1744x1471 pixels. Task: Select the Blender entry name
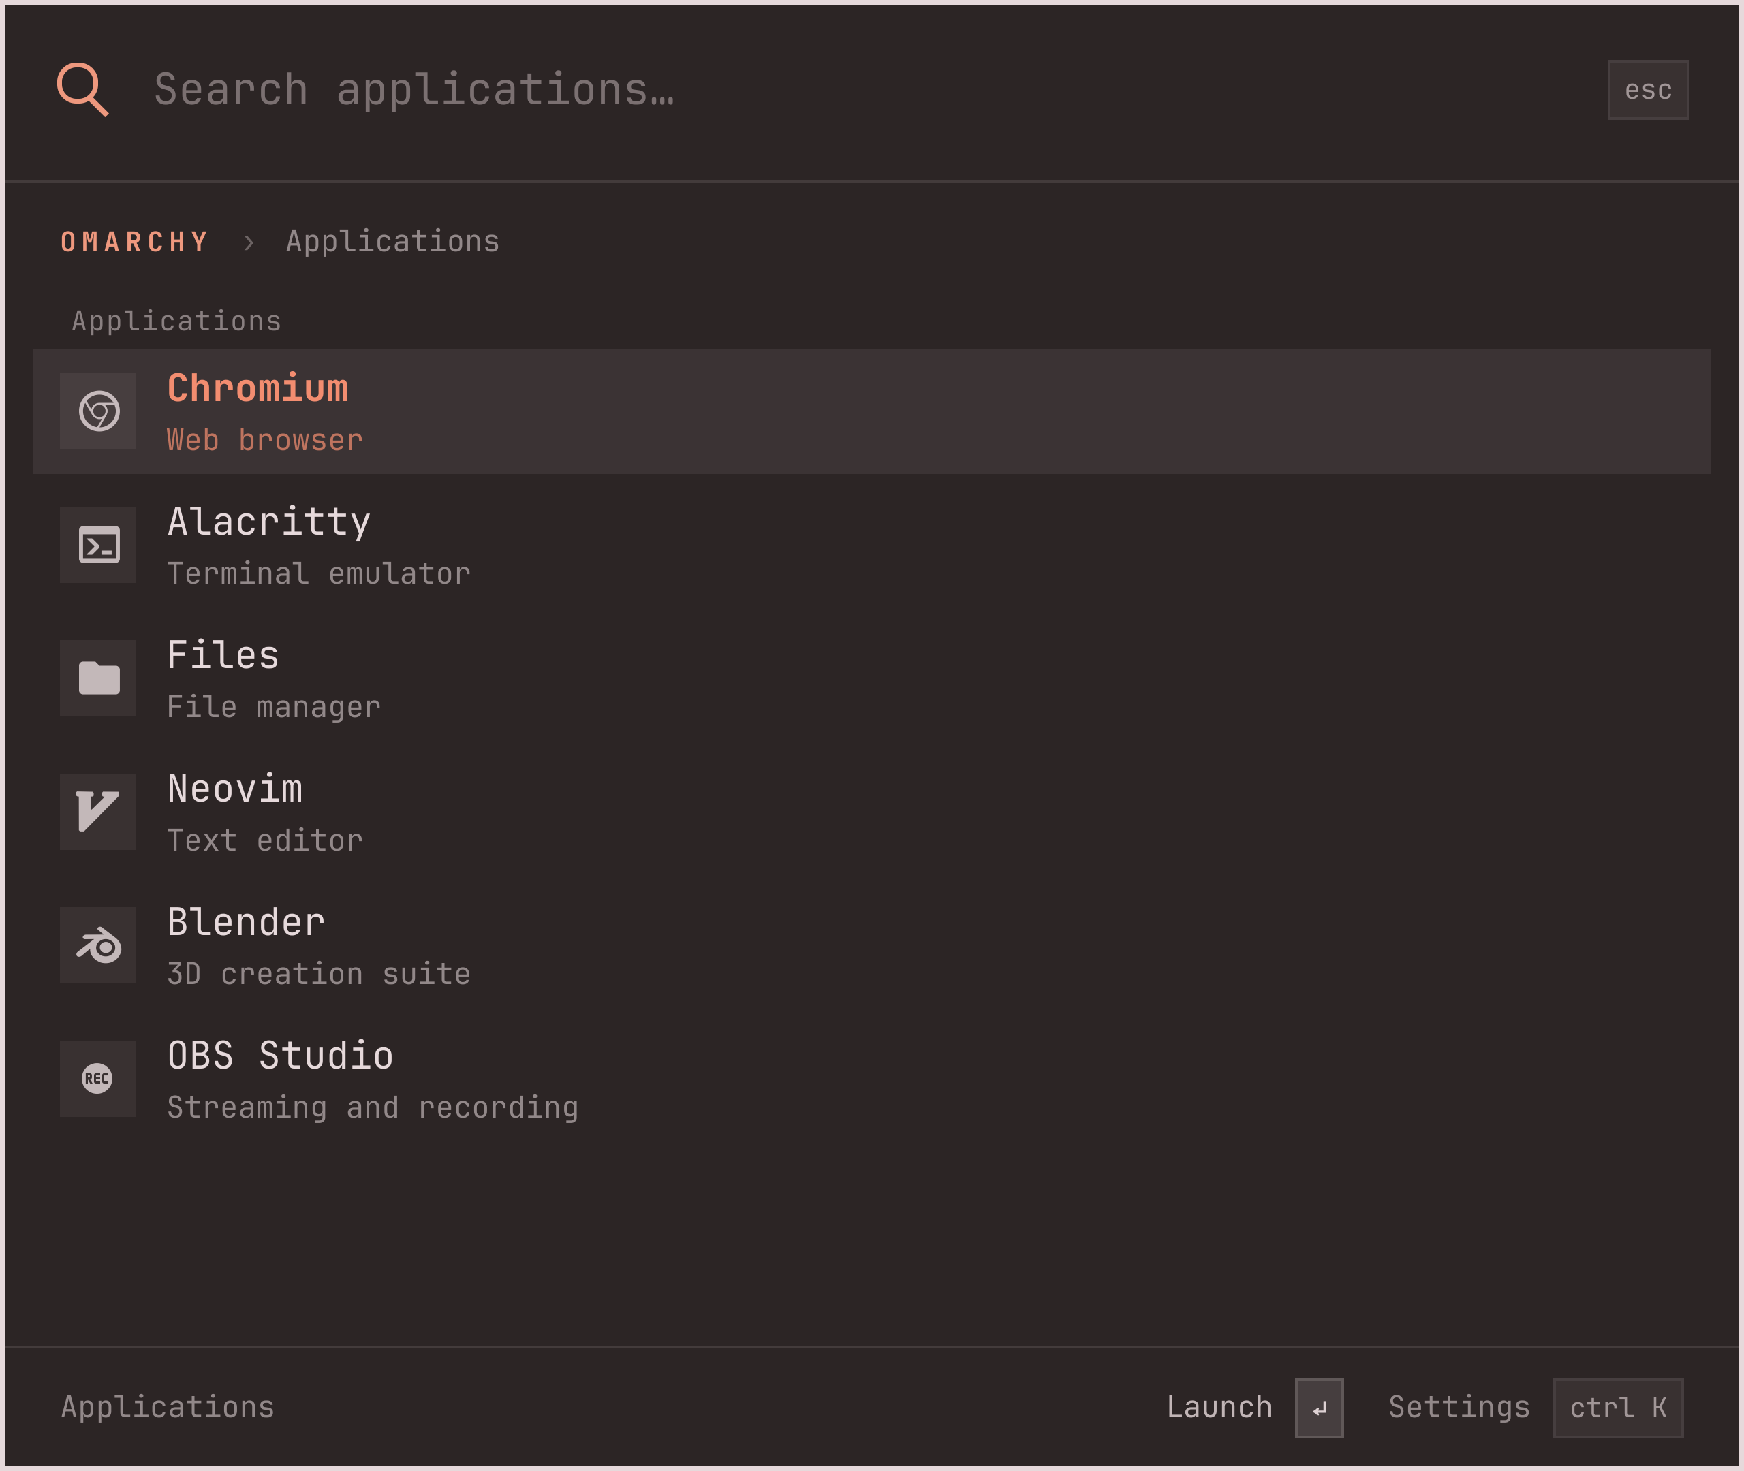point(246,922)
